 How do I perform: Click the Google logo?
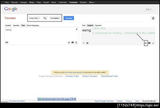tap(11, 9)
